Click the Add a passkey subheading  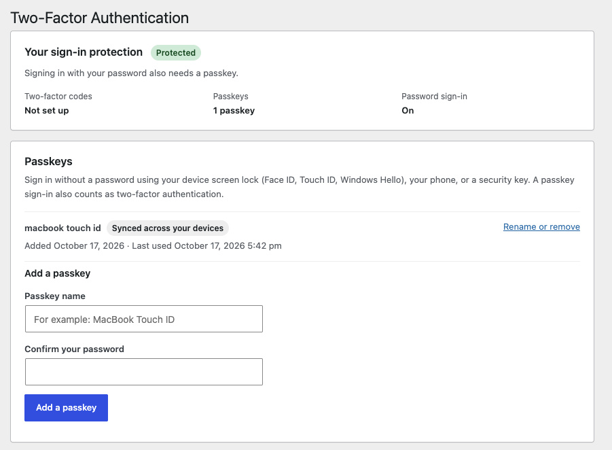[x=57, y=273]
